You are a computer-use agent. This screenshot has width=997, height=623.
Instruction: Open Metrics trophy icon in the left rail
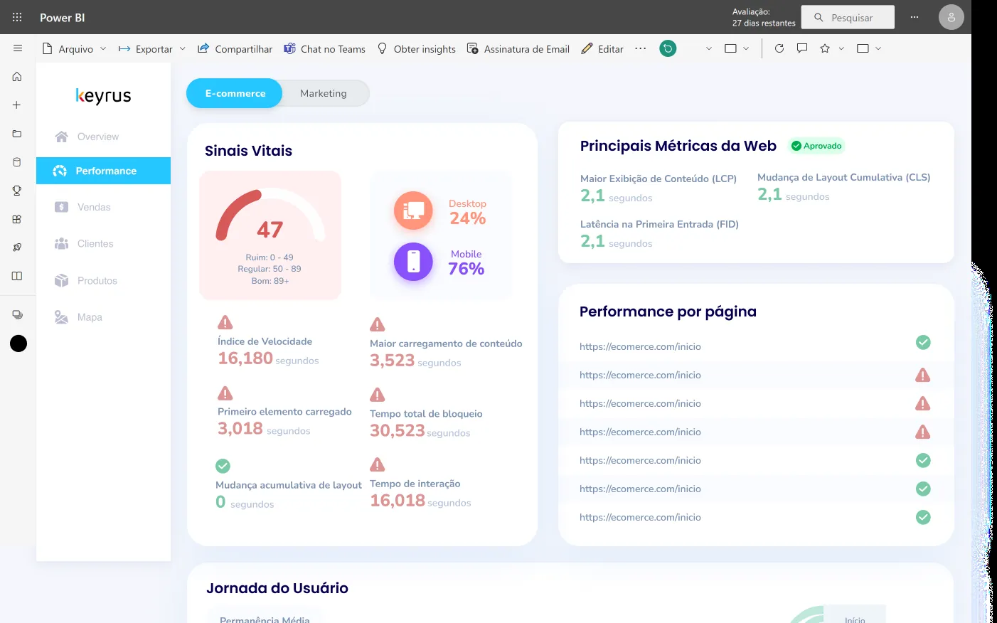(x=17, y=191)
